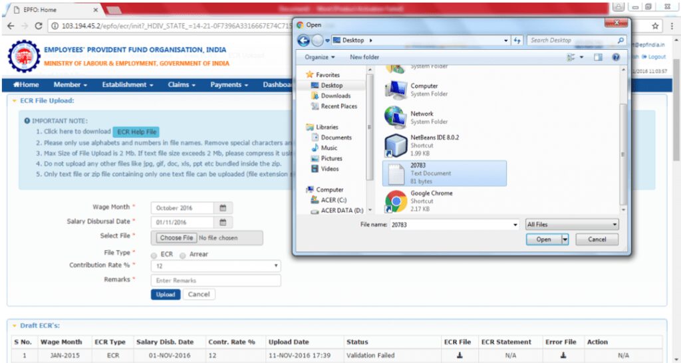
Task: Open the Member menu
Action: click(x=70, y=85)
